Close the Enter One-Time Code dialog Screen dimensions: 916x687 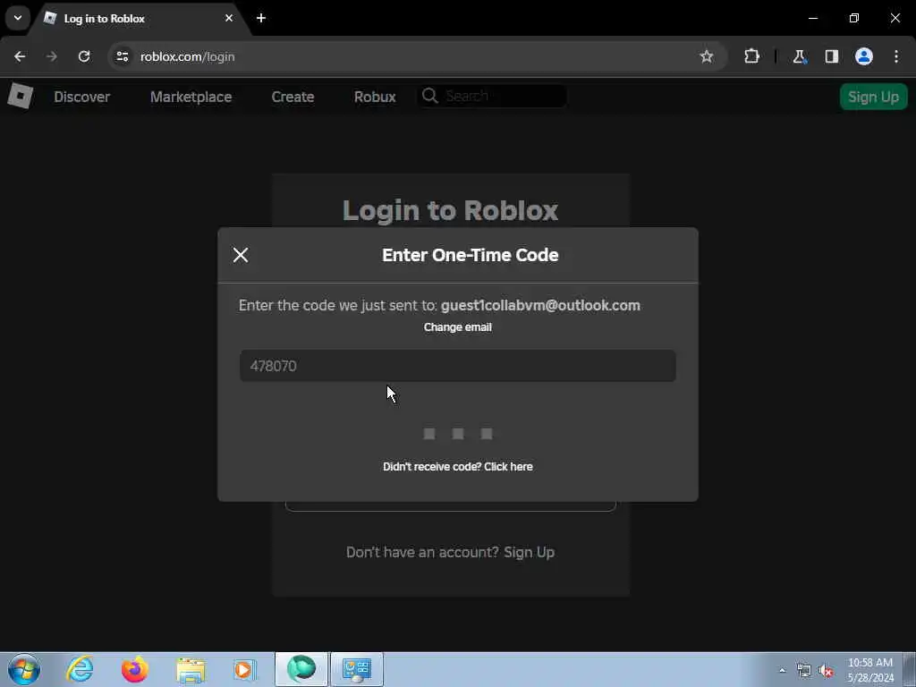tap(241, 255)
